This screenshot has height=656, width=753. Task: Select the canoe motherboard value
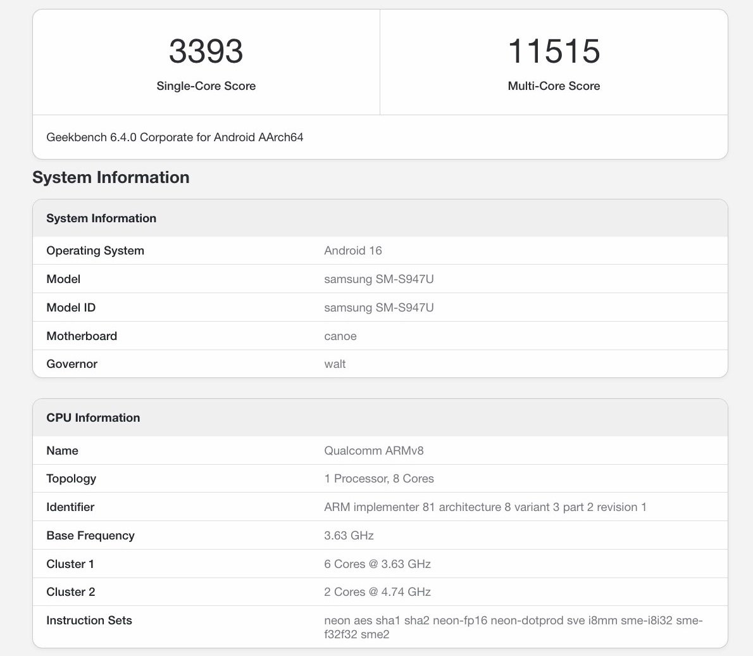coord(340,336)
